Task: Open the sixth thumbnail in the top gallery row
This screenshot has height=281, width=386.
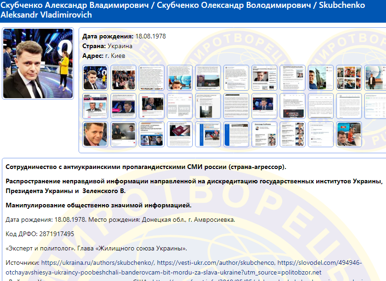Action: pos(236,78)
